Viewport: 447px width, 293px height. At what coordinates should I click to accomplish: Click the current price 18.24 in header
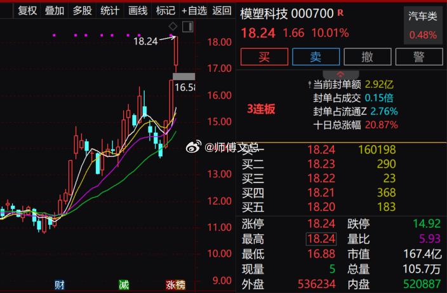pyautogui.click(x=258, y=33)
